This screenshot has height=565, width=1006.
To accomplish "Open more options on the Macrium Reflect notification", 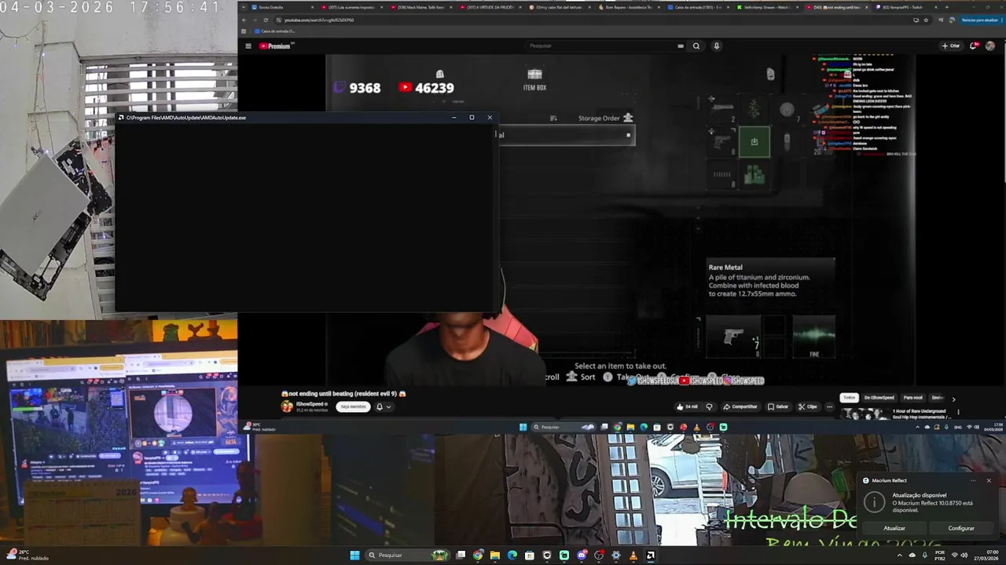I will click(974, 480).
